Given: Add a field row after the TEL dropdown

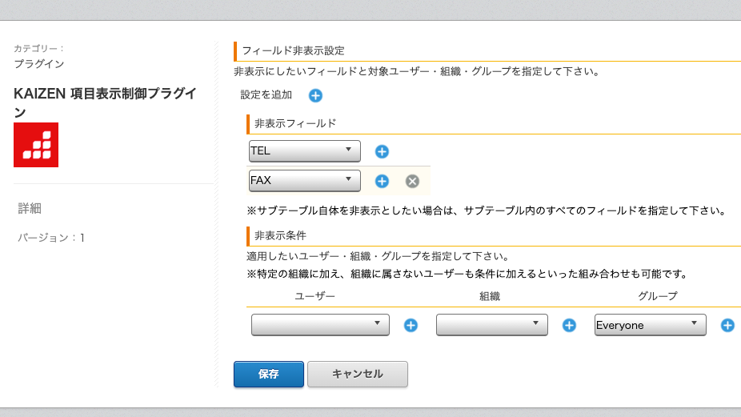Looking at the screenshot, I should point(382,152).
